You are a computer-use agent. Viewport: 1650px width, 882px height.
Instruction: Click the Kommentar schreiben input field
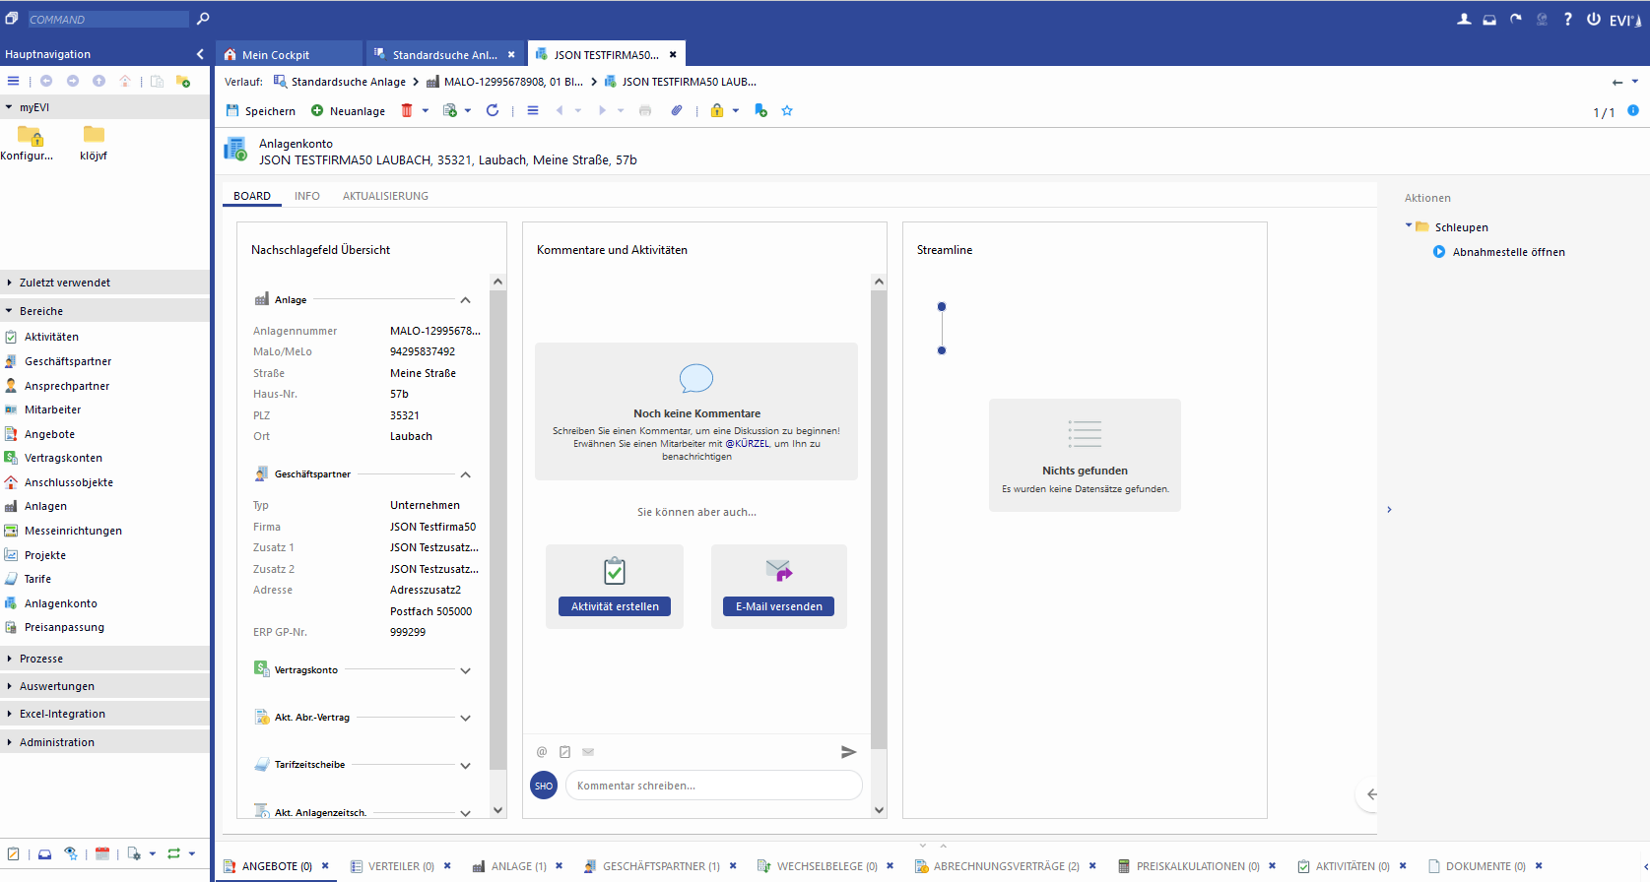[713, 786]
